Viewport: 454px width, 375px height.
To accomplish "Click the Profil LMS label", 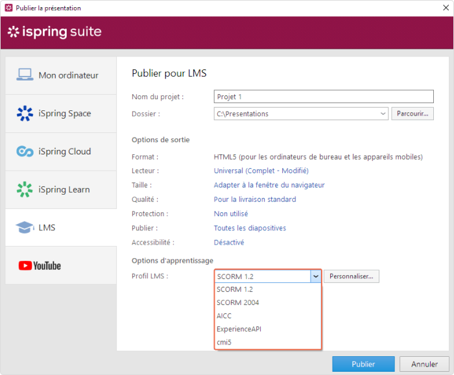I will (150, 276).
